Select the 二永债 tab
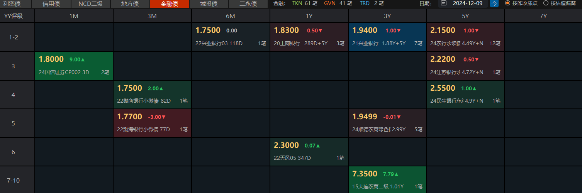This screenshot has height=193, width=582. [x=248, y=4]
